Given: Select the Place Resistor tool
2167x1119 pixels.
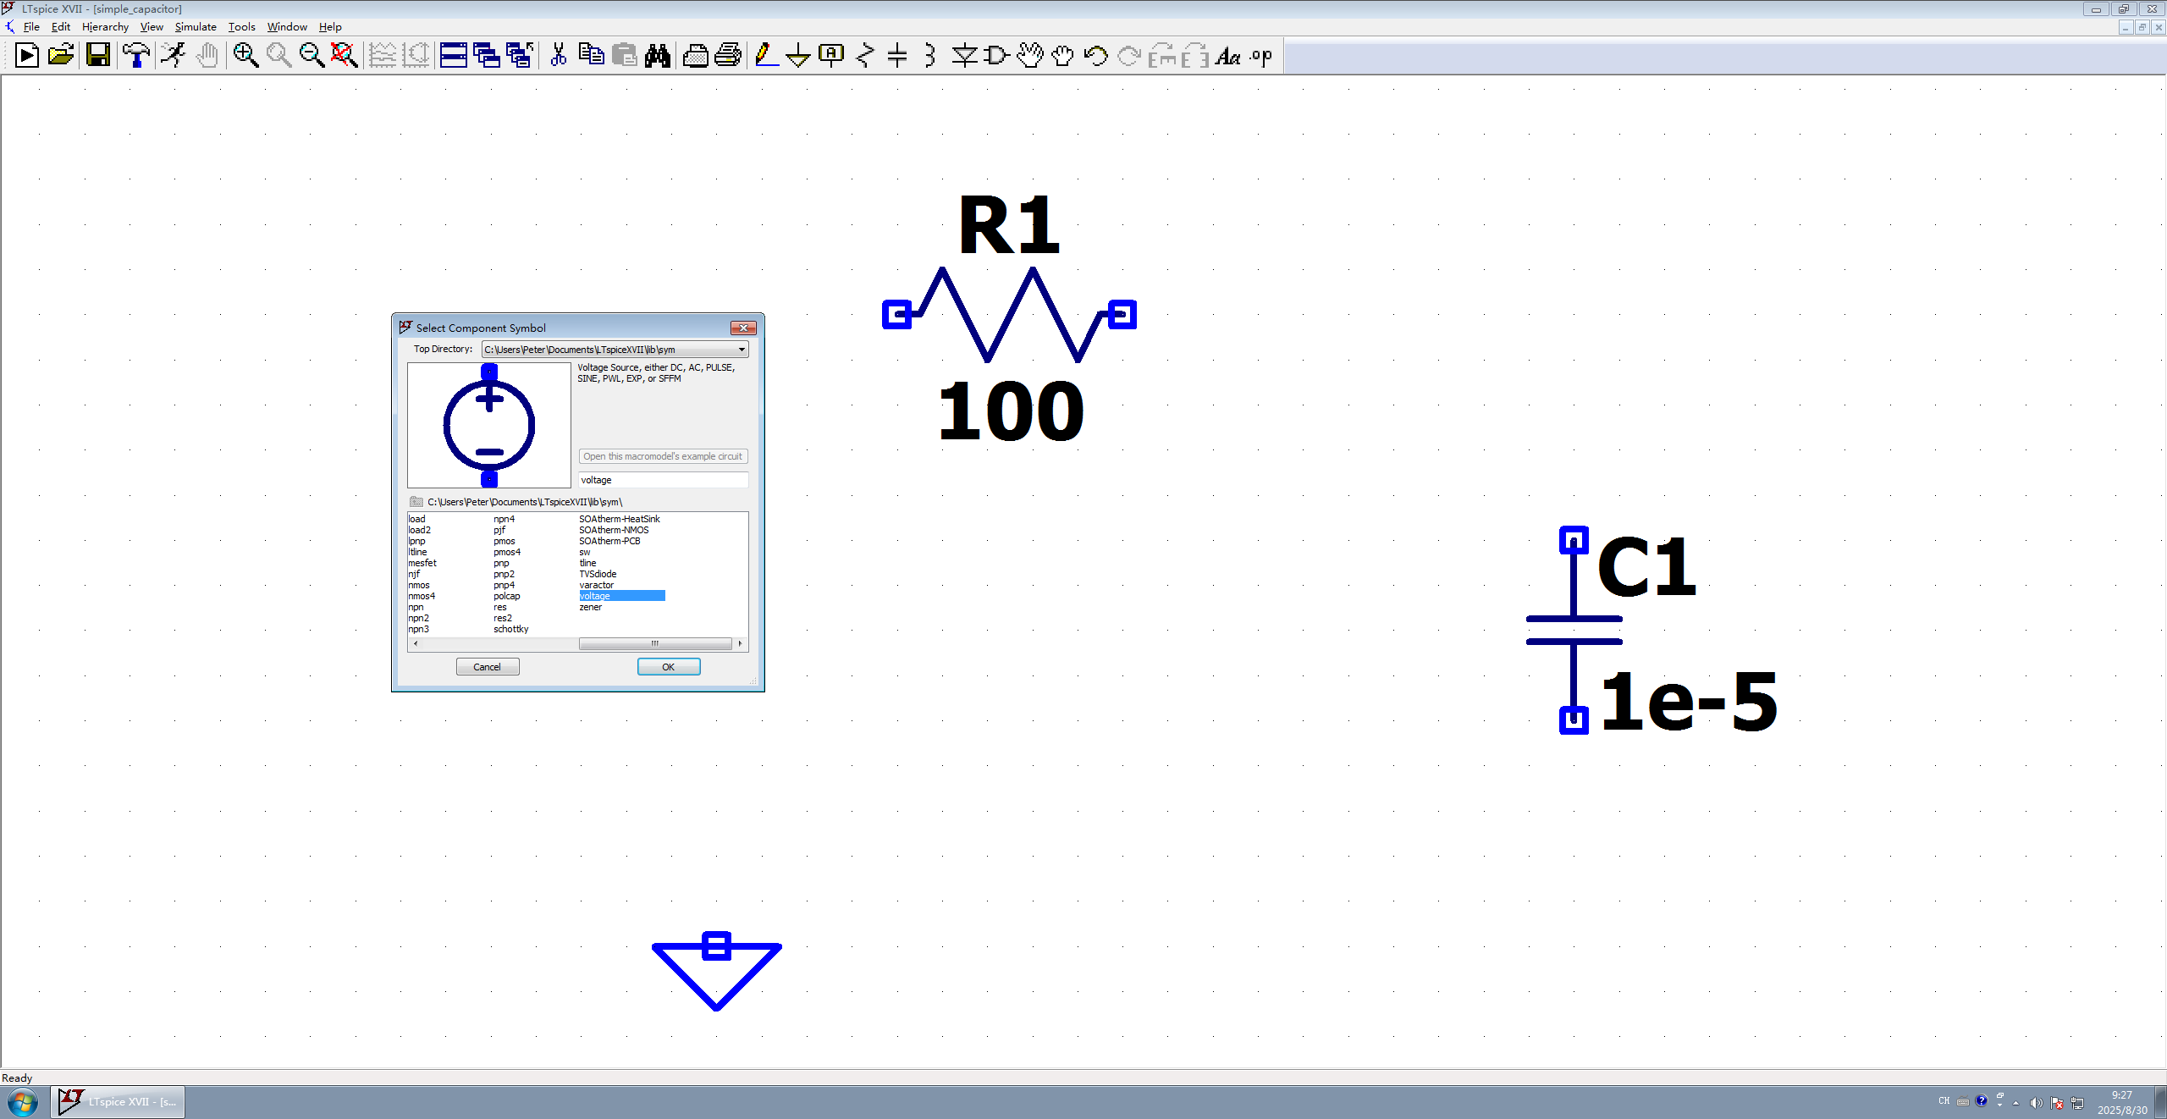Looking at the screenshot, I should [x=864, y=56].
